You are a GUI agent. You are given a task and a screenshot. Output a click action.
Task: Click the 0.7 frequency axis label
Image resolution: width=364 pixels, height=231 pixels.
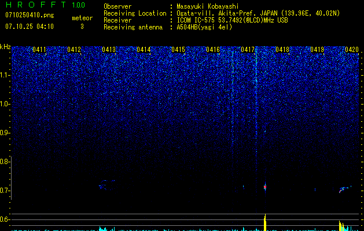(5, 191)
